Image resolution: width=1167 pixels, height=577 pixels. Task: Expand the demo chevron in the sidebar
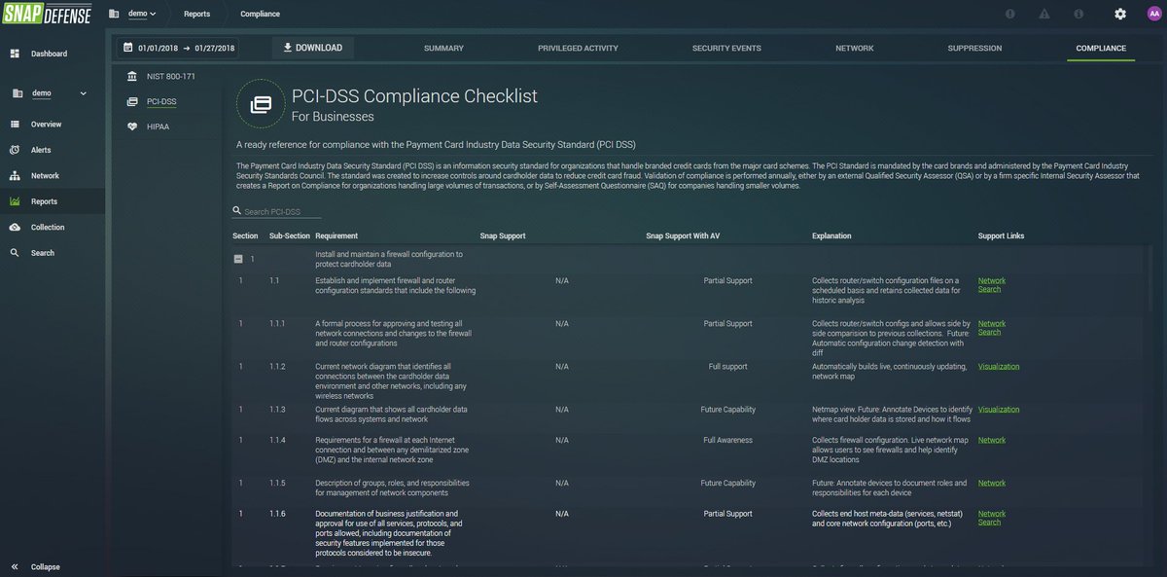(x=83, y=93)
